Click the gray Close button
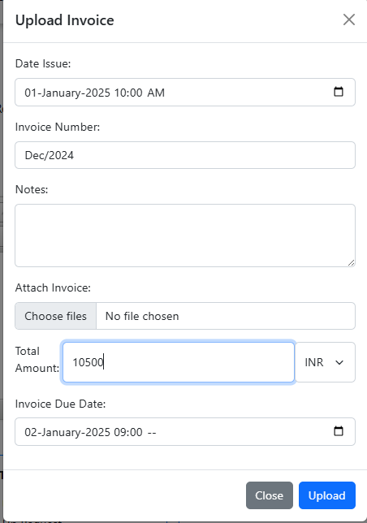The image size is (367, 523). (x=270, y=495)
